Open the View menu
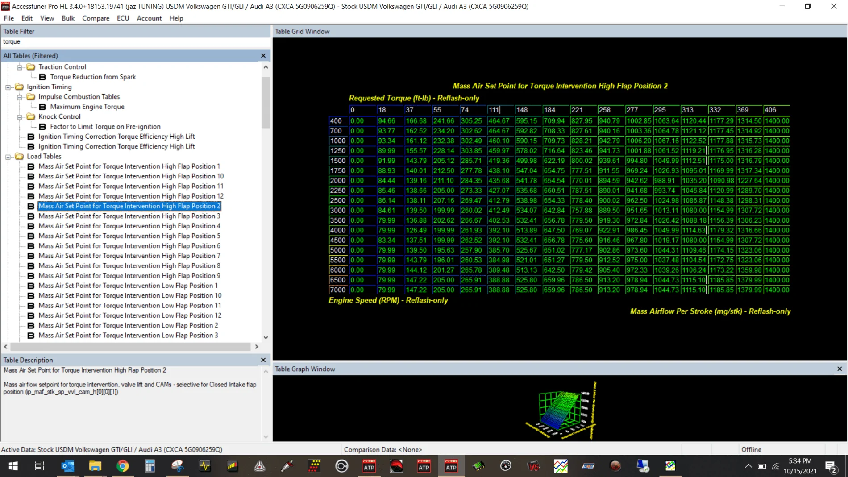 [x=47, y=18]
